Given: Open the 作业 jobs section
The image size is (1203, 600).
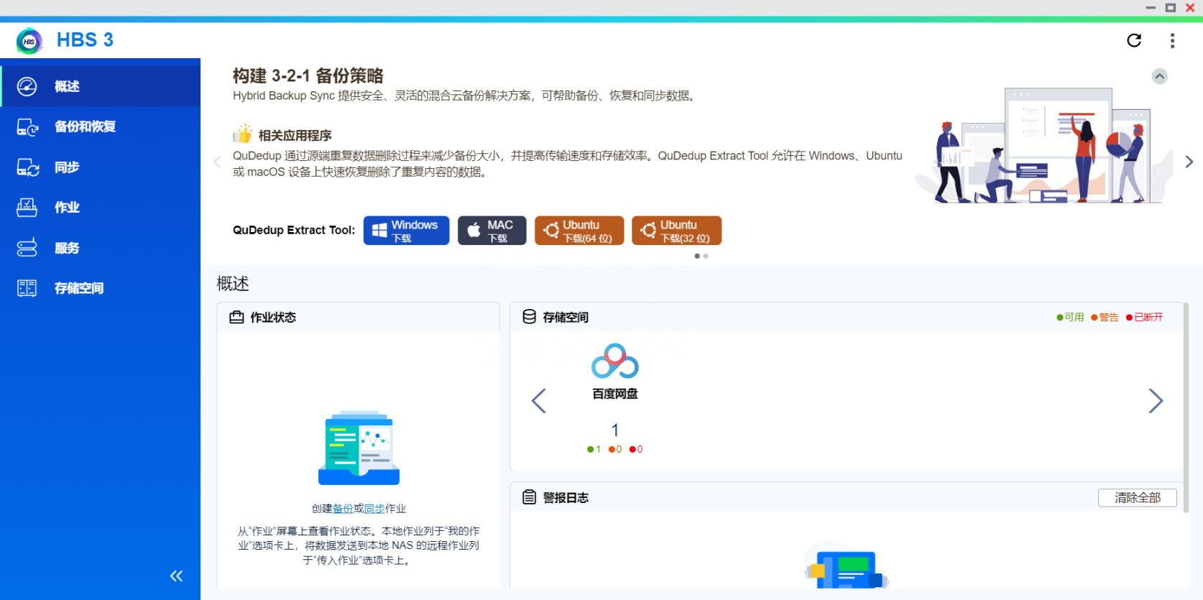Looking at the screenshot, I should 100,208.
